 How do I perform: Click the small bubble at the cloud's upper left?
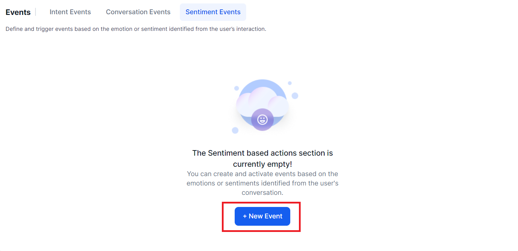tap(236, 88)
